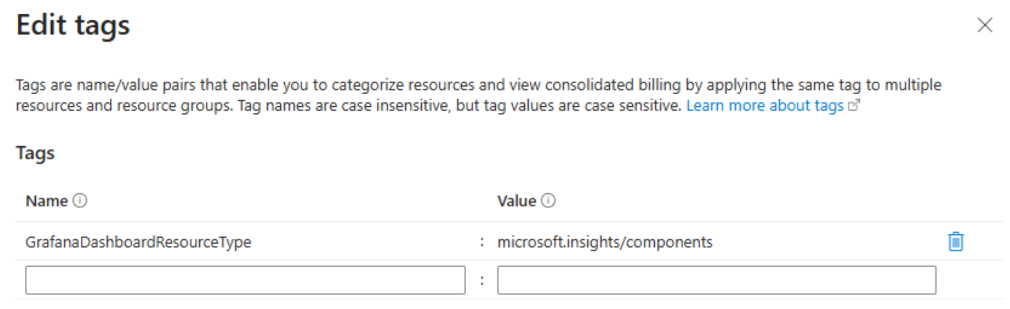Image resolution: width=1010 pixels, height=309 pixels.
Task: Select the microsoft.insights/components tag value
Action: tap(605, 242)
